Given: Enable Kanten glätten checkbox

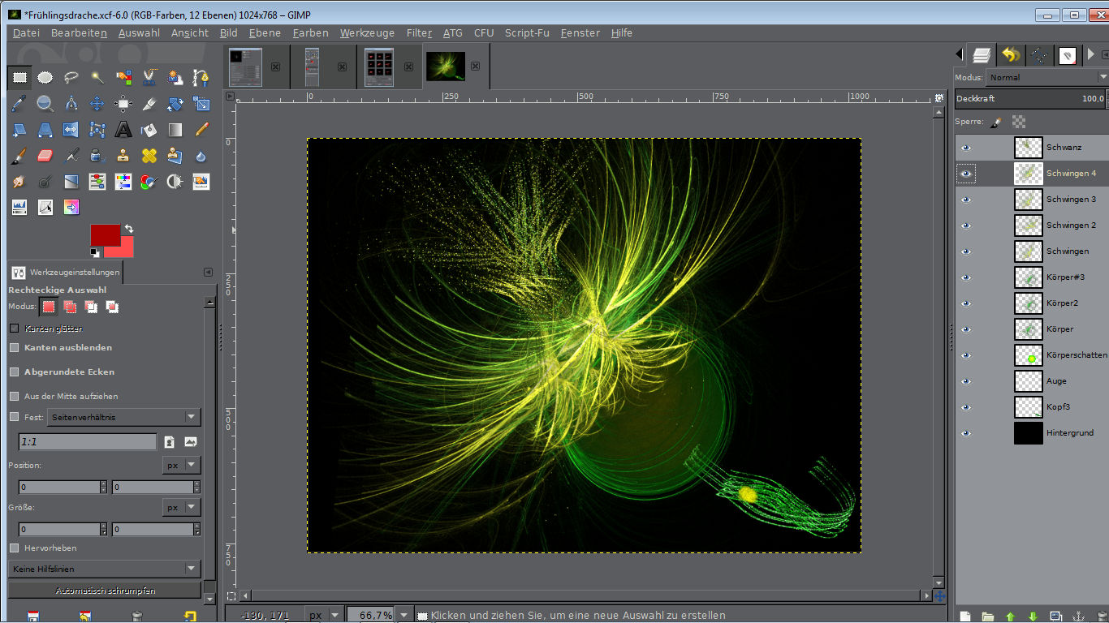Looking at the screenshot, I should 14,329.
